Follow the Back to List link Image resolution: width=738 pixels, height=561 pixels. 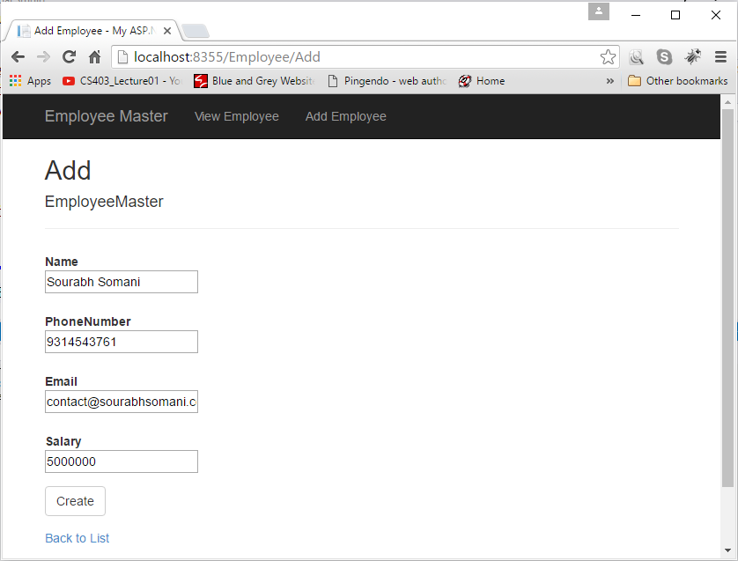click(77, 538)
